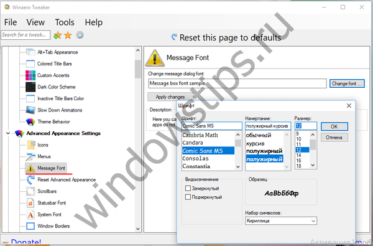The height and width of the screenshot is (246, 373).
Task: Click the Icons tweak icon
Action: tap(31, 145)
